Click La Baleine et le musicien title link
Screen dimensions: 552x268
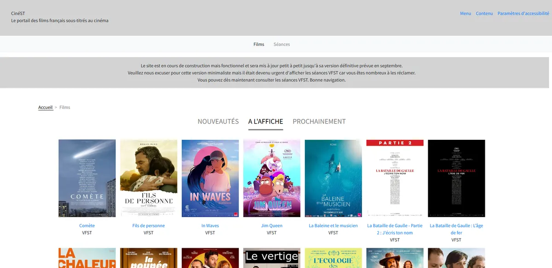point(333,226)
